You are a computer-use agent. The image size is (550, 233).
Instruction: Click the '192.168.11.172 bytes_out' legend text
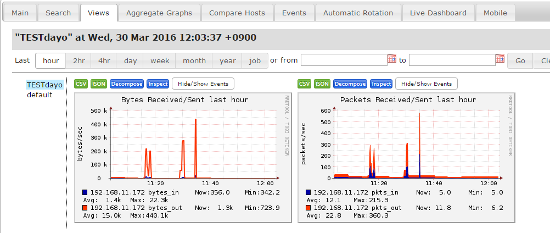(137, 208)
